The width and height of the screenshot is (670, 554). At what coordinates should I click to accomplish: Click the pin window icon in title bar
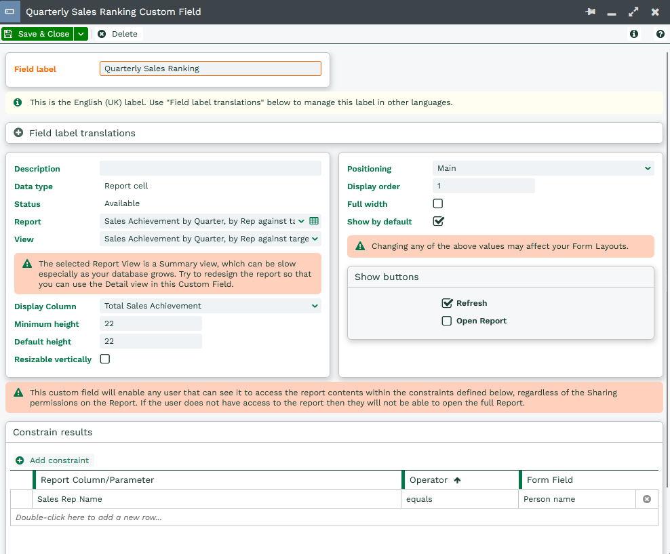pos(590,12)
